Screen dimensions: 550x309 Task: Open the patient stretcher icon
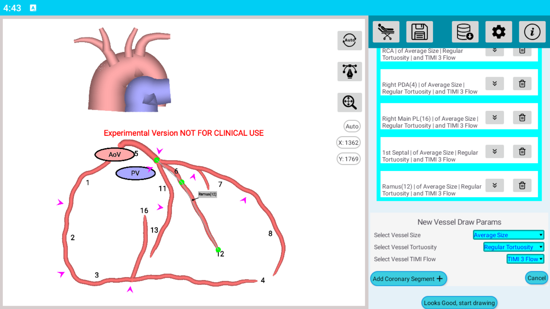386,32
